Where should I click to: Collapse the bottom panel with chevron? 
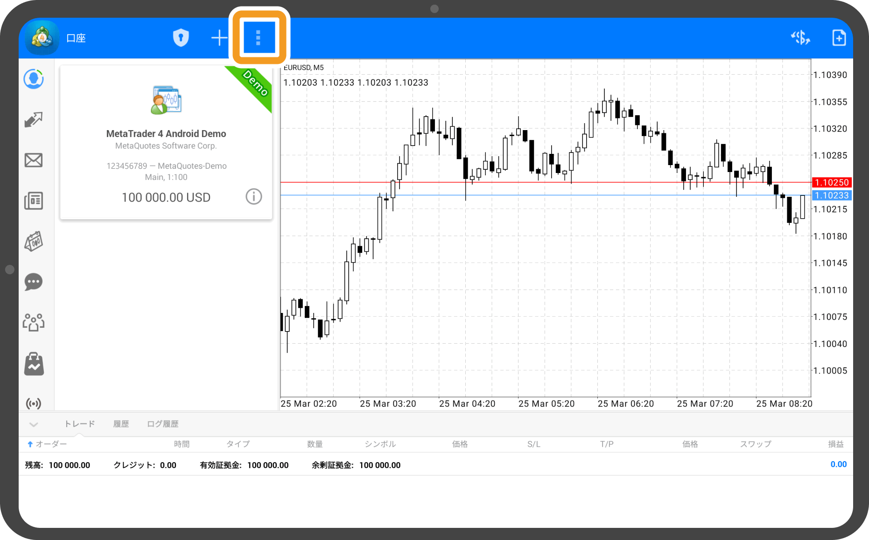coord(34,424)
